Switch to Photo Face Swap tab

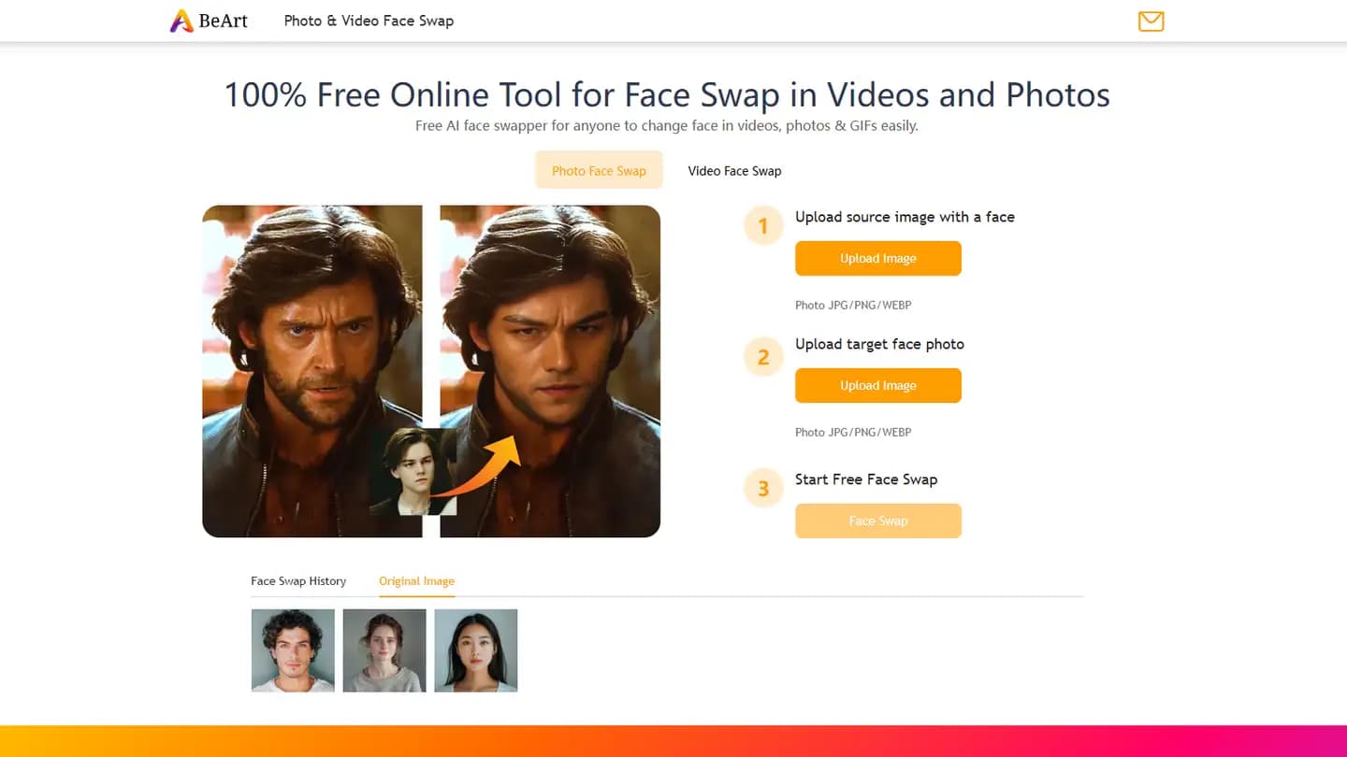(599, 170)
